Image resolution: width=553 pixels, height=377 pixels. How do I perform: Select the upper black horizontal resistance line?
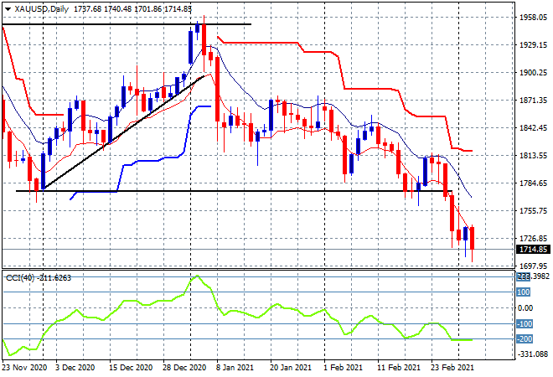click(127, 24)
